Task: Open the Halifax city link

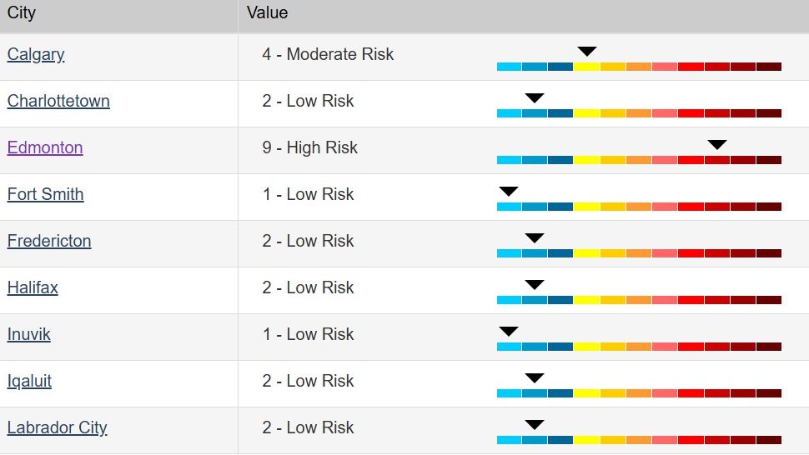Action: point(33,288)
